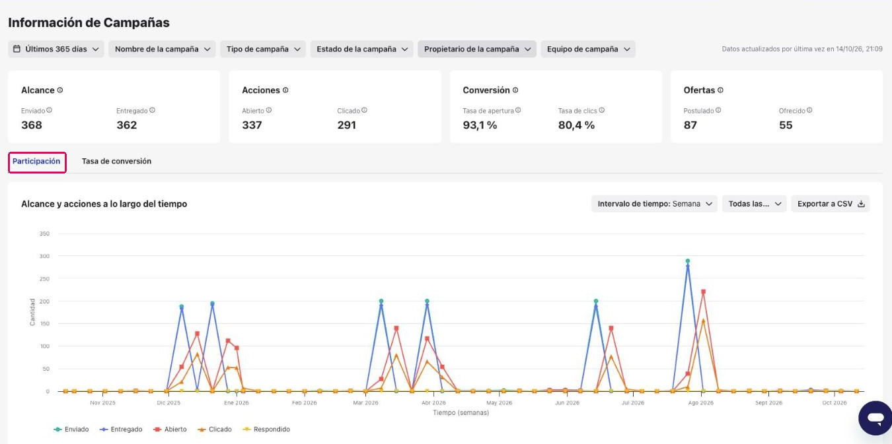Viewport: 892px width, 444px height.
Task: Click the Abierto value 337
Action: point(252,125)
